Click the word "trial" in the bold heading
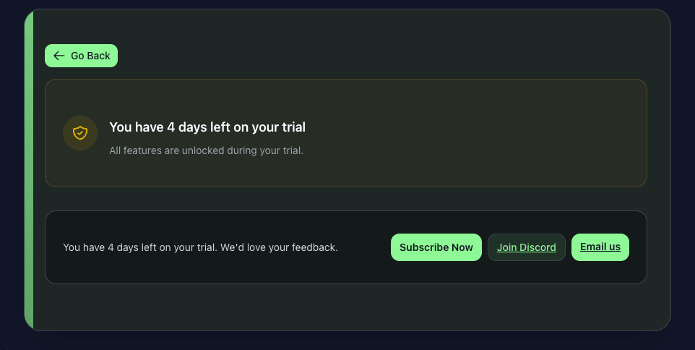This screenshot has height=350, width=695. (x=291, y=127)
